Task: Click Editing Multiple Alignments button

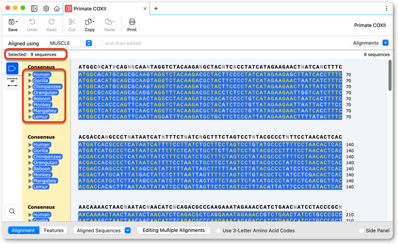Action: click(174, 230)
